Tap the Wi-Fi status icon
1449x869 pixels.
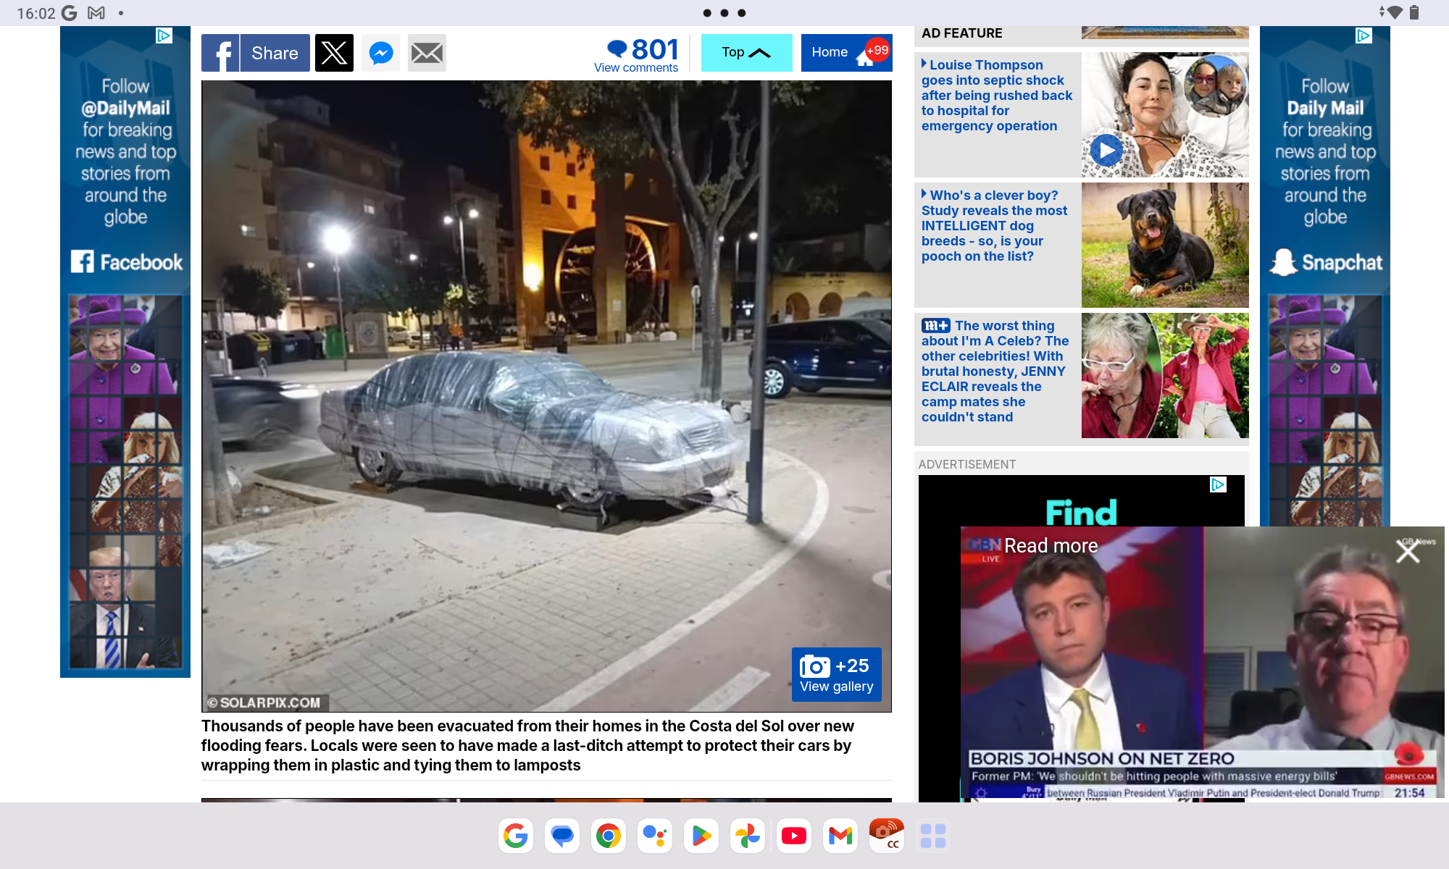point(1393,12)
